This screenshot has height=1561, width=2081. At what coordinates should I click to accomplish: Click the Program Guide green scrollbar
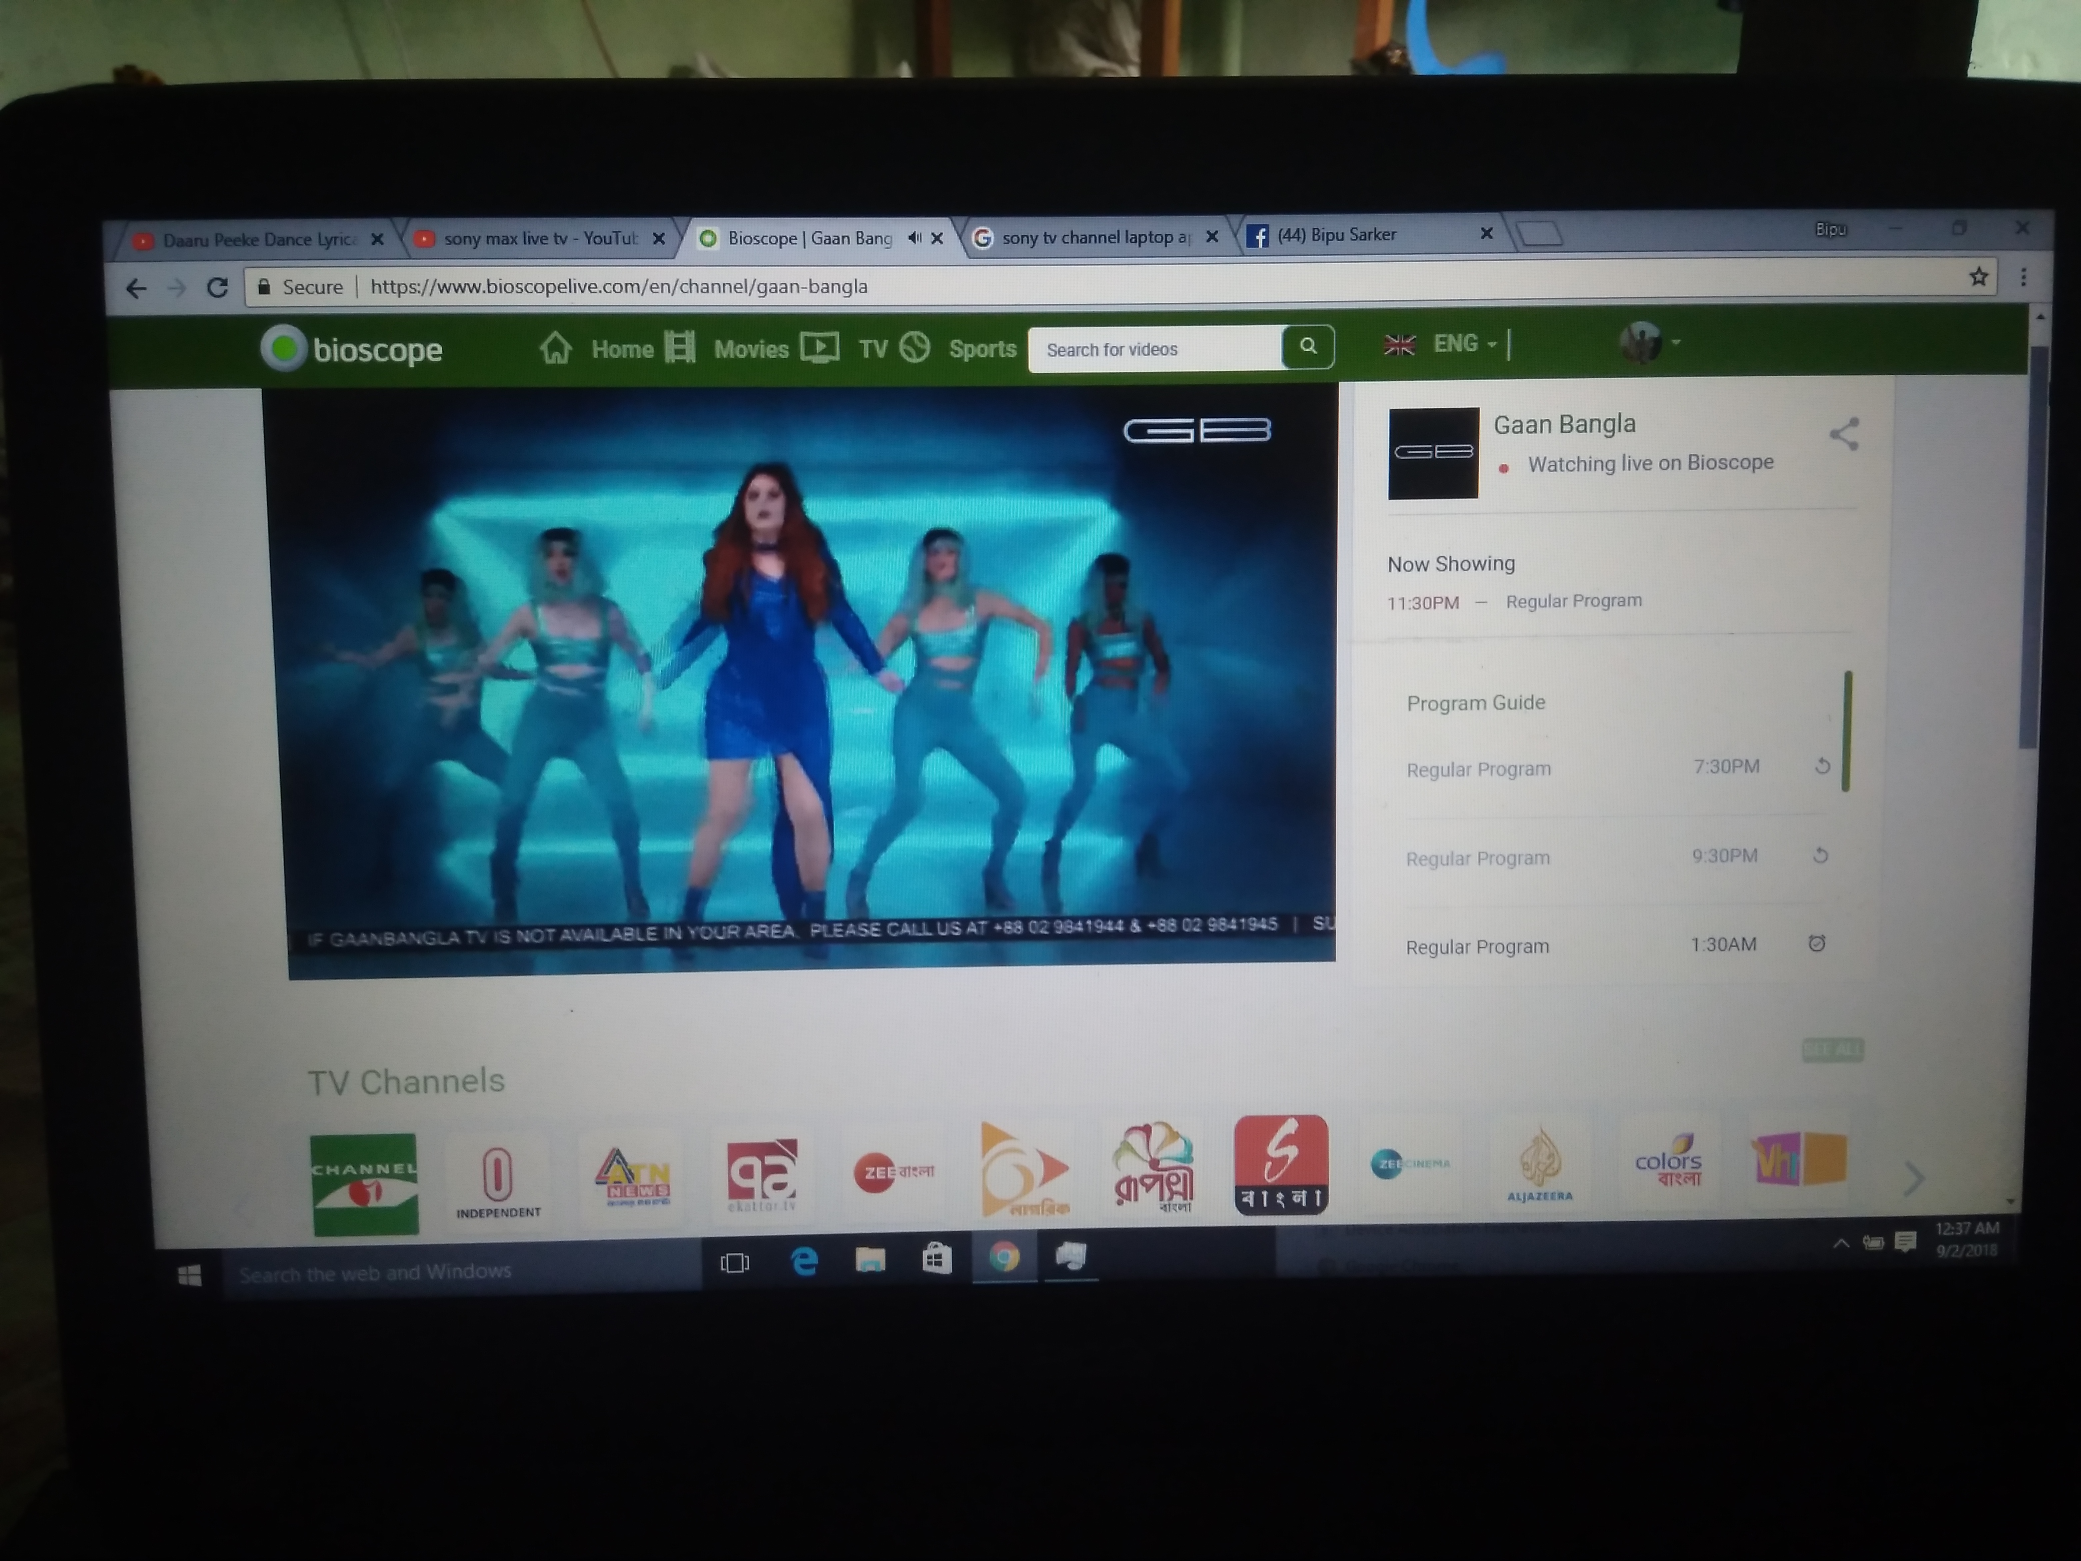point(1846,731)
